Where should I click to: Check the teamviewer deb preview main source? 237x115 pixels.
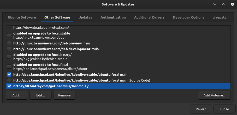click(x=9, y=43)
